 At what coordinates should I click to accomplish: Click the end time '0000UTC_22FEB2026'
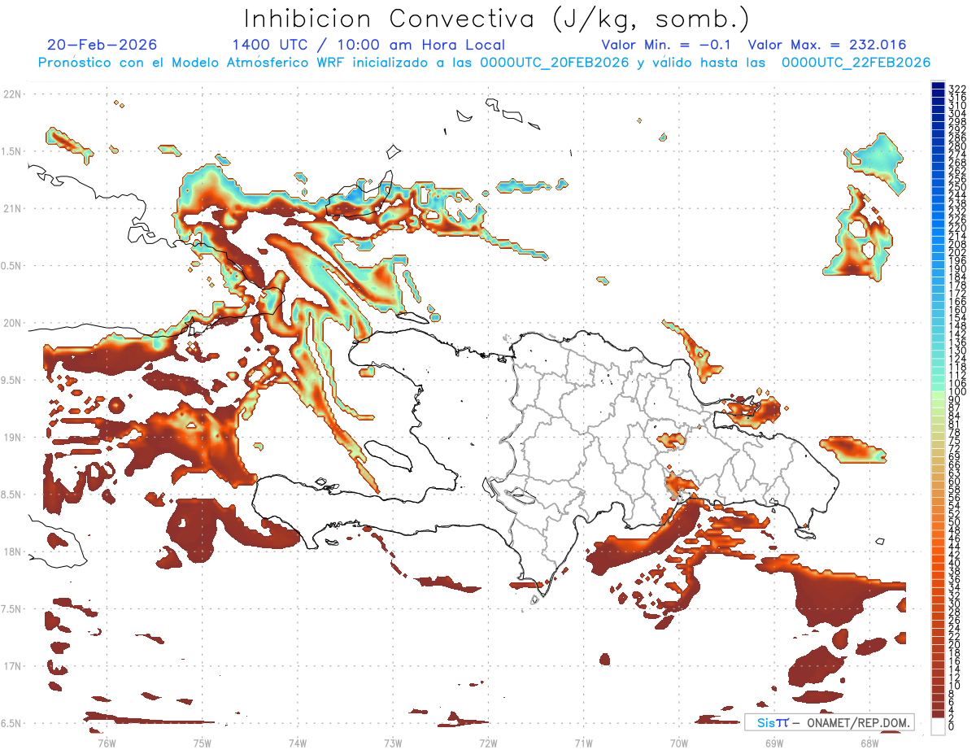[856, 63]
